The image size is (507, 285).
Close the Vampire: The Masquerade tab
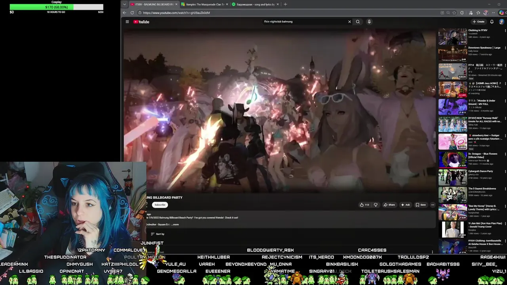click(227, 4)
